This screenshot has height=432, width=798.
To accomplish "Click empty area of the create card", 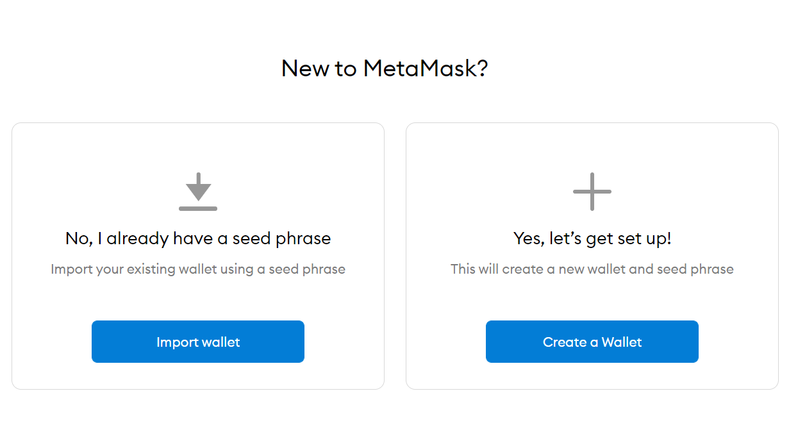I will [x=592, y=147].
